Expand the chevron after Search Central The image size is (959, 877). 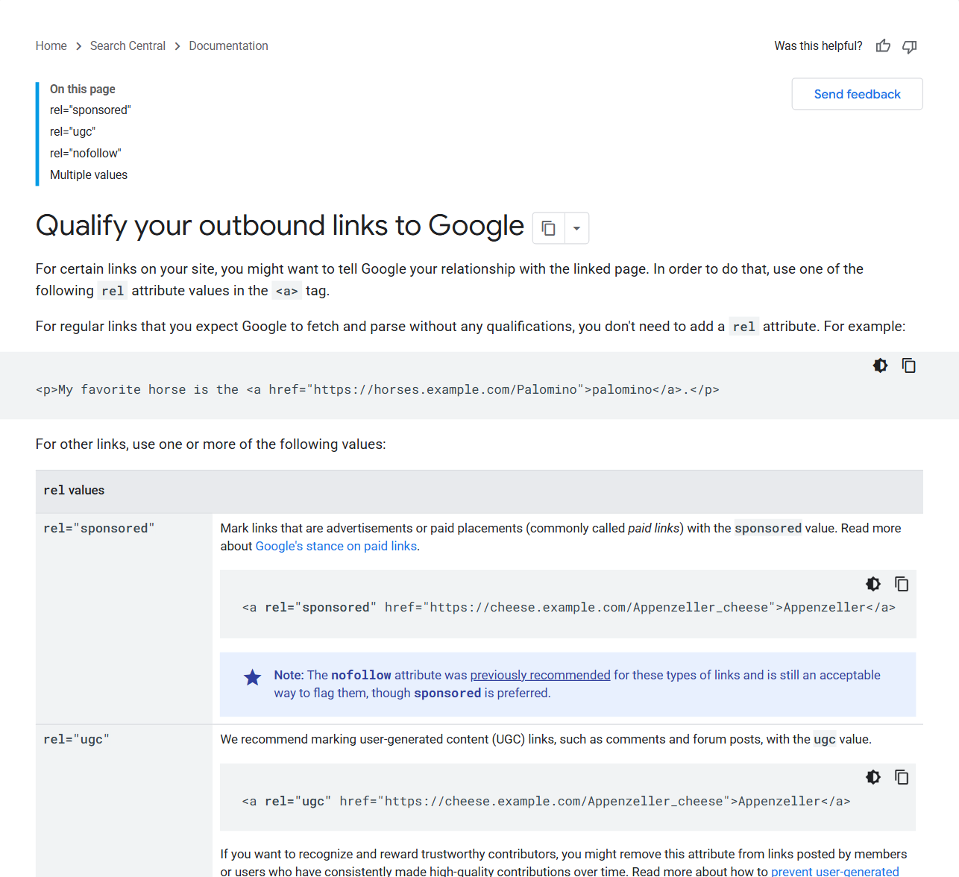[177, 45]
